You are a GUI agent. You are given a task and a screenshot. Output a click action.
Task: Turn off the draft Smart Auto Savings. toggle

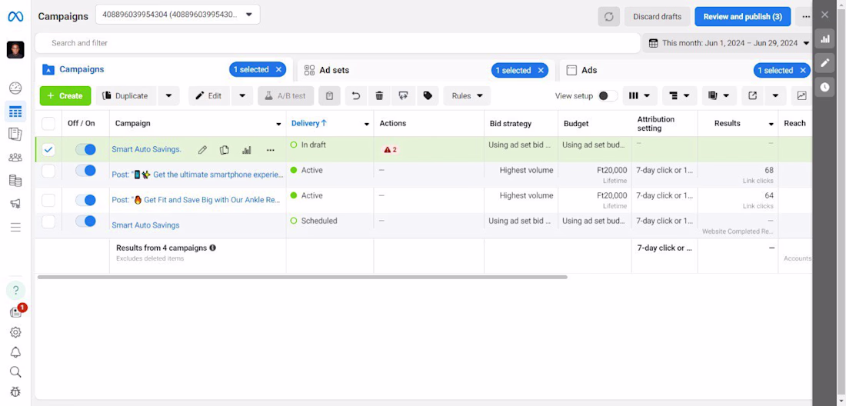[x=85, y=149]
